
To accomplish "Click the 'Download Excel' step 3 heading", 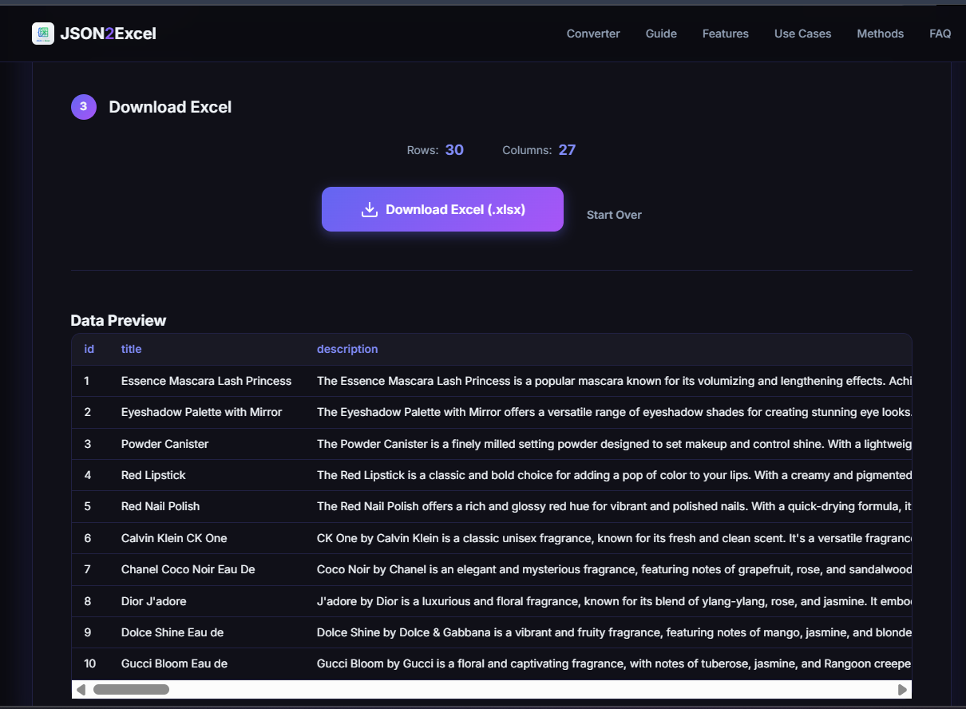I will pyautogui.click(x=170, y=107).
